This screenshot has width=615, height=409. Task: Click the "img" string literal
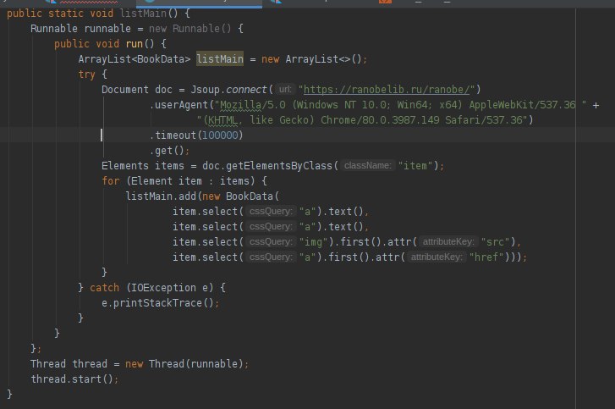[x=313, y=242]
